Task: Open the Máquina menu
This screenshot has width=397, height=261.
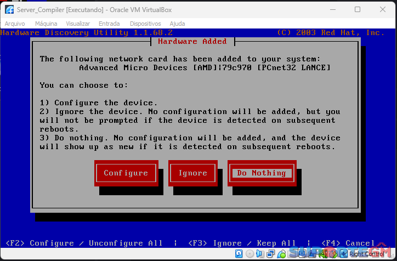Action: (x=46, y=24)
